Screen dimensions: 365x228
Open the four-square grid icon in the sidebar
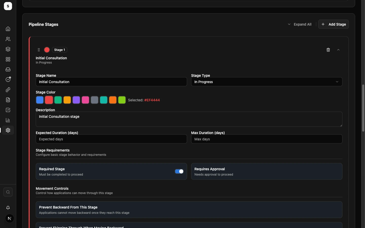point(8,59)
